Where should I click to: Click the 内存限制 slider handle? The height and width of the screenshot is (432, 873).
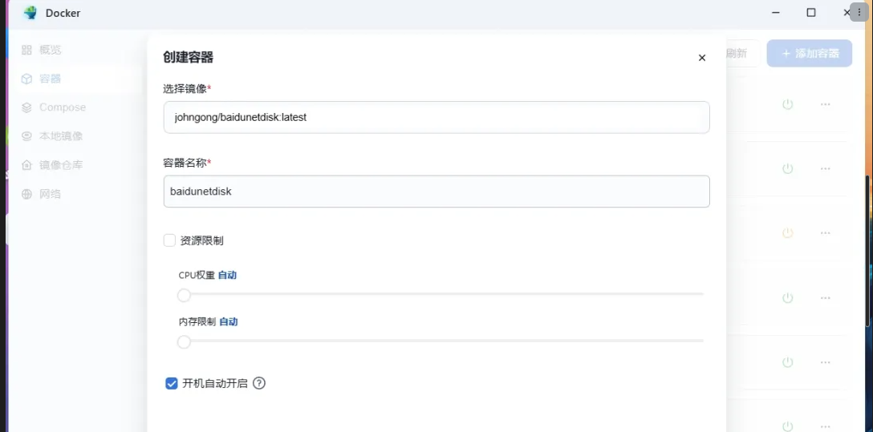point(185,341)
